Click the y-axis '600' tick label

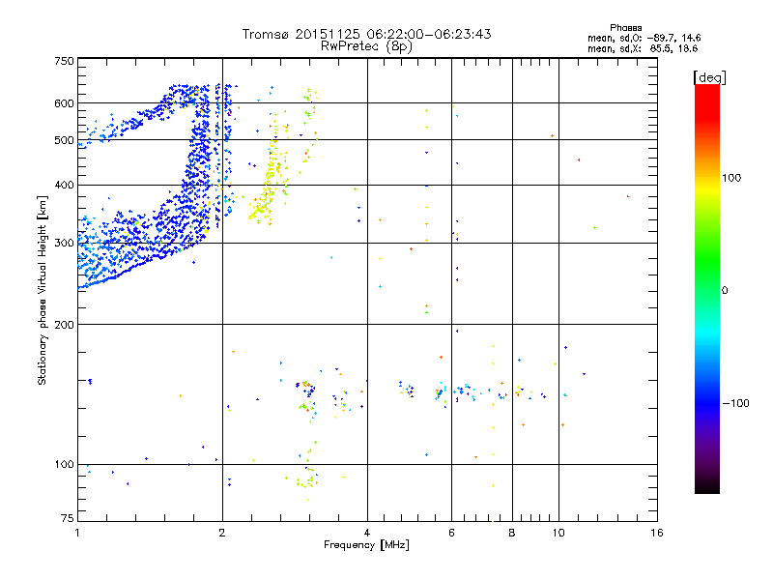64,103
